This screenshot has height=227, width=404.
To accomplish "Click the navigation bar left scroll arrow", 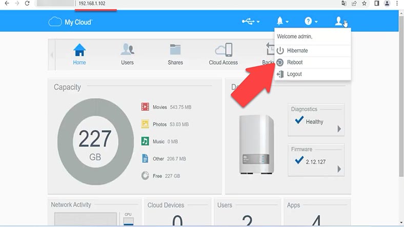I will [x=52, y=55].
